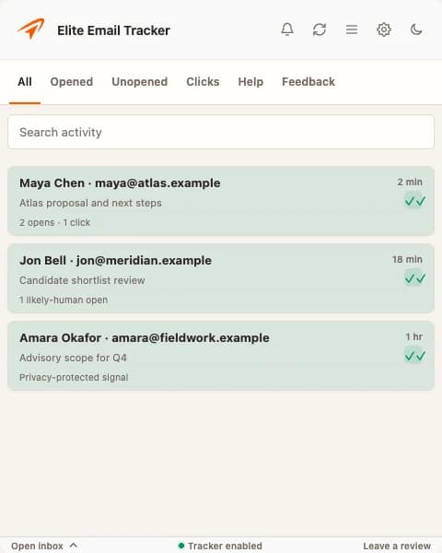Open notifications bell icon
This screenshot has width=442, height=553.
[287, 29]
